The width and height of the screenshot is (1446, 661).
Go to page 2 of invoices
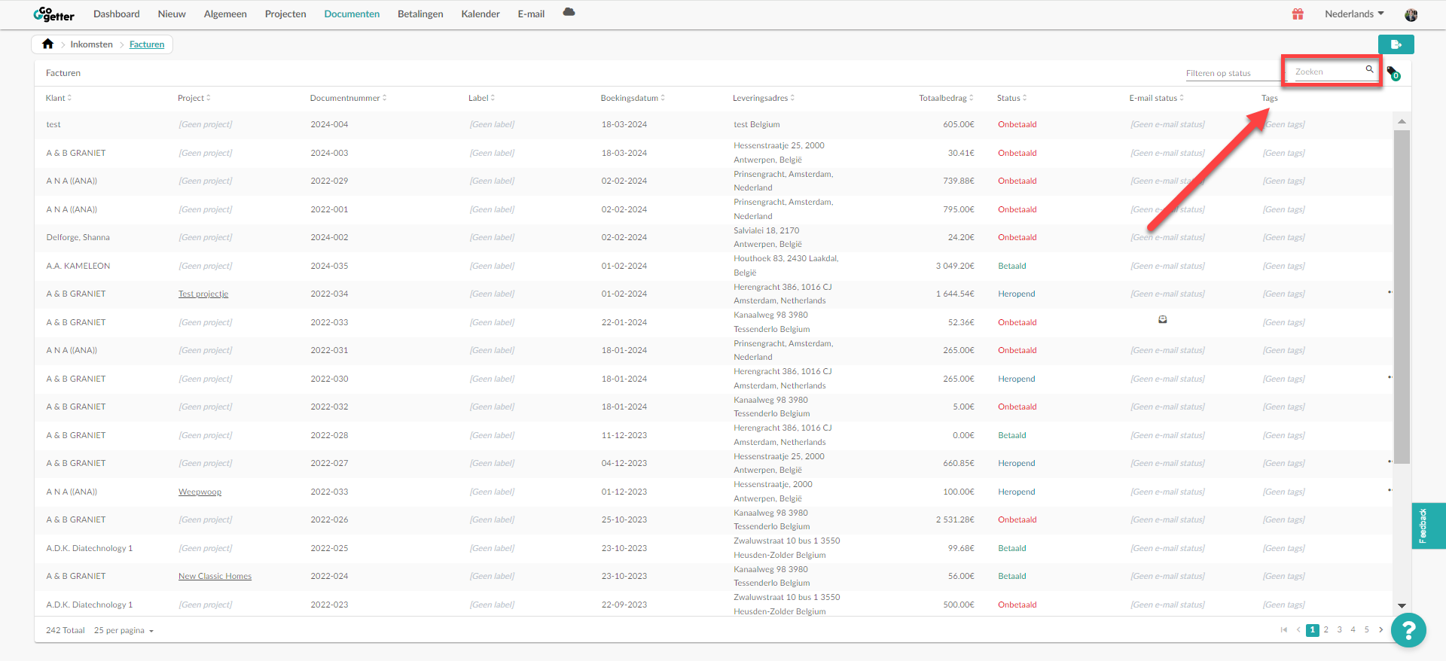(x=1326, y=630)
